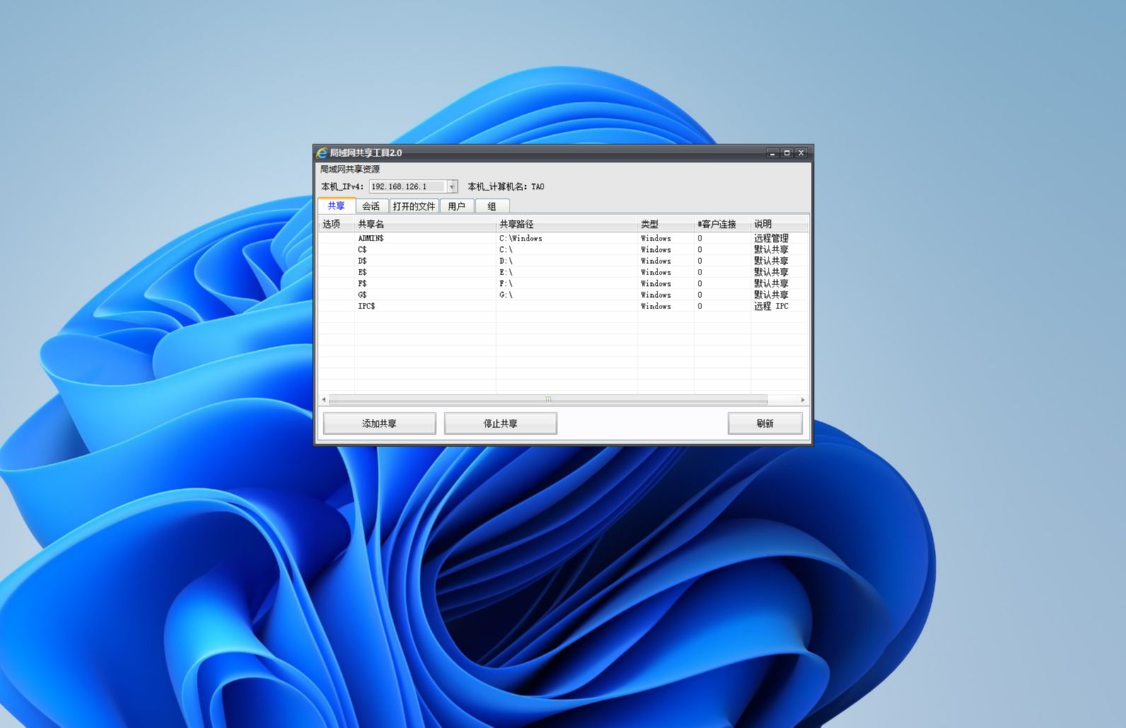Click the horizontal scrollbar thumb of share list
1126x728 pixels.
tap(548, 400)
